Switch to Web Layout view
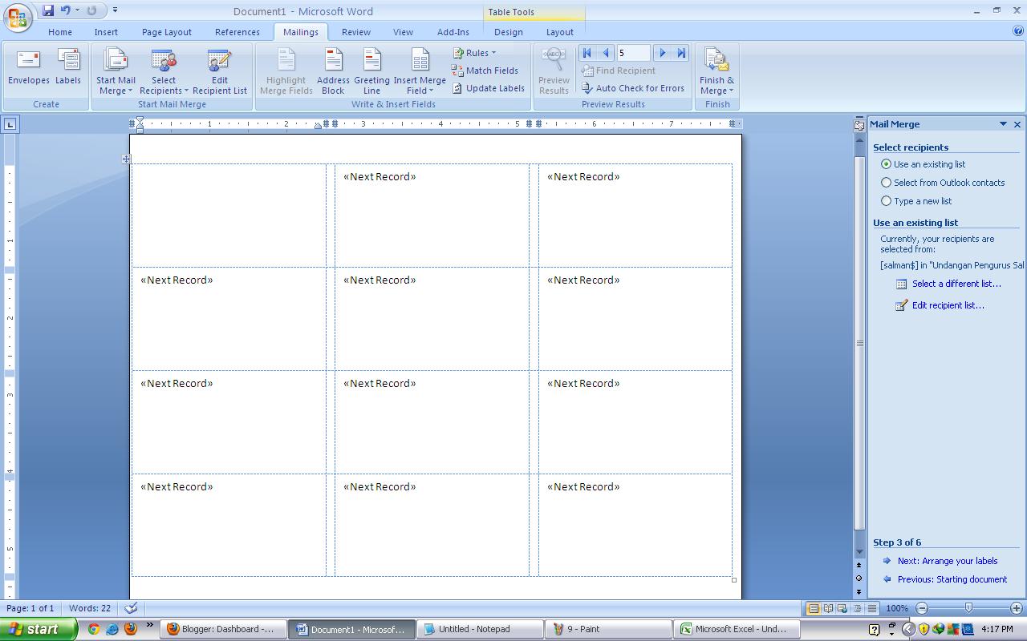1027x641 pixels. click(843, 609)
